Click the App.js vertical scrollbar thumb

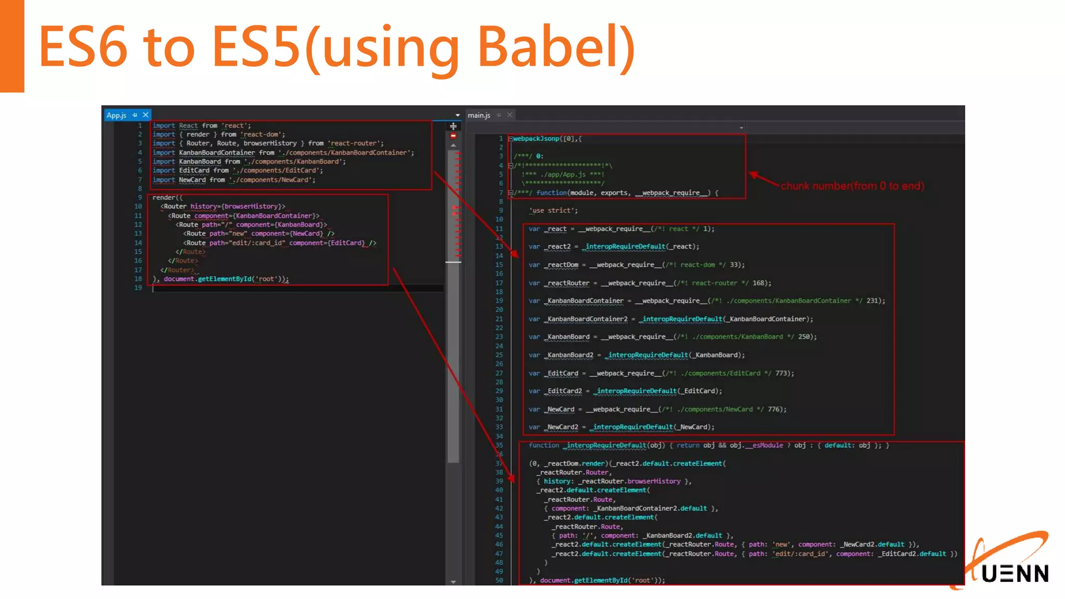(453, 307)
